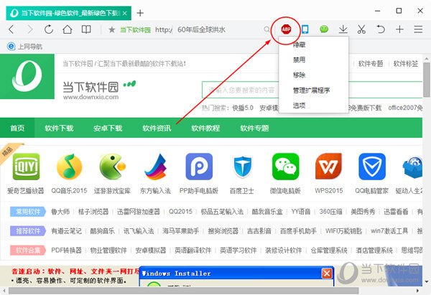Open a new tab with plus button

point(140,13)
